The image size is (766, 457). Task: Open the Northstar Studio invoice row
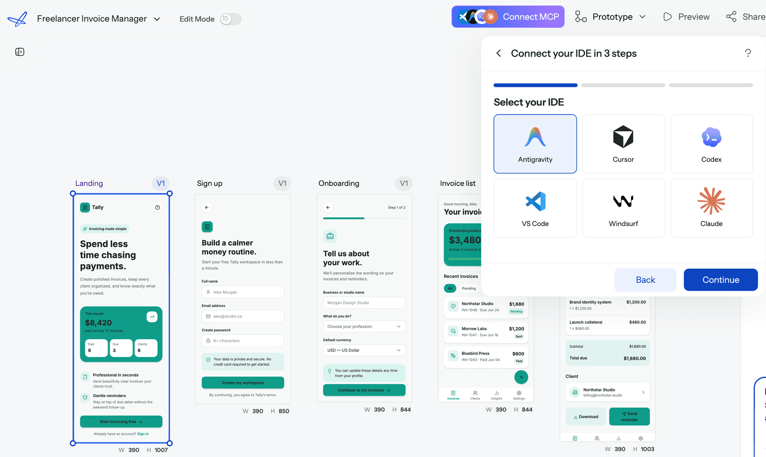[x=486, y=308]
